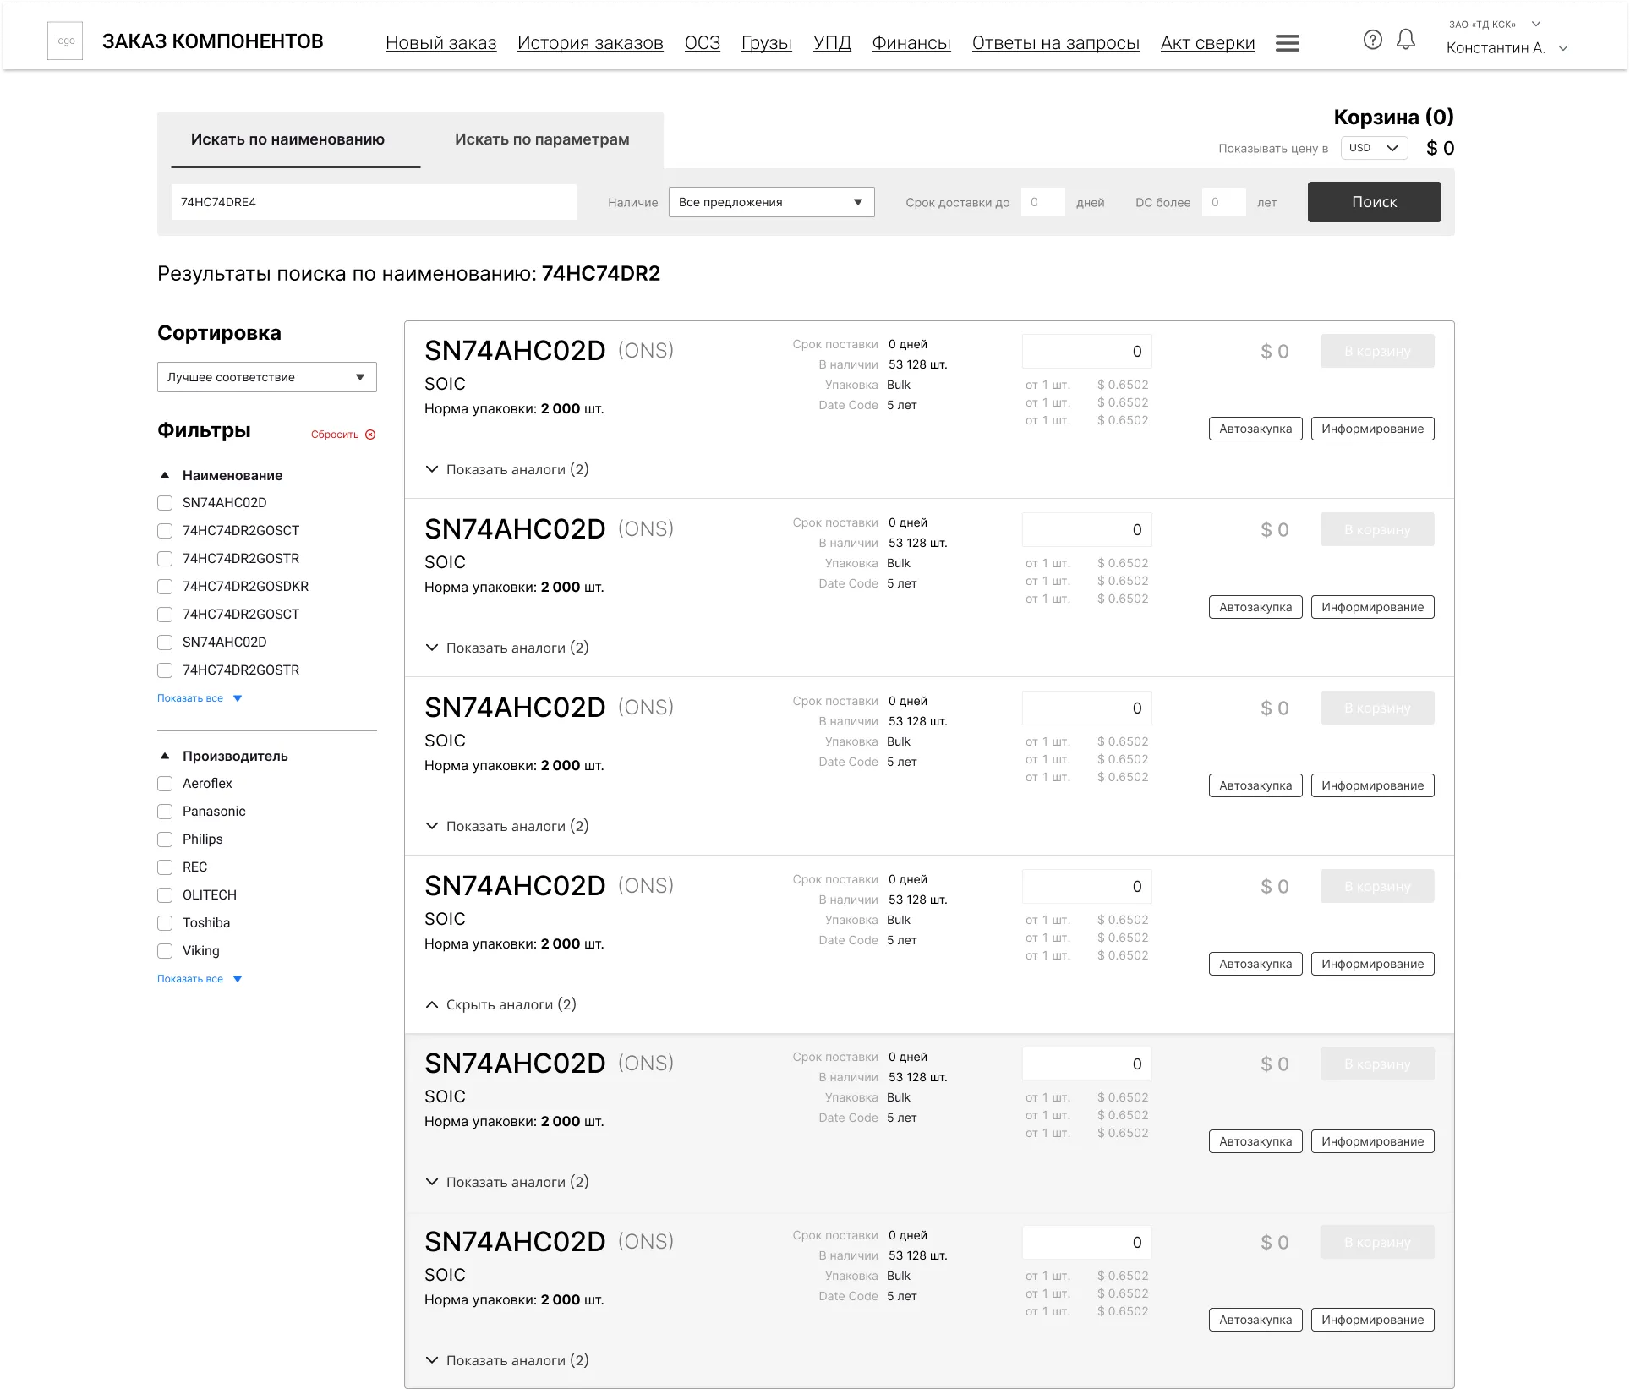Click Автозакупка in the first product card
This screenshot has width=1630, height=1389.
tap(1255, 429)
